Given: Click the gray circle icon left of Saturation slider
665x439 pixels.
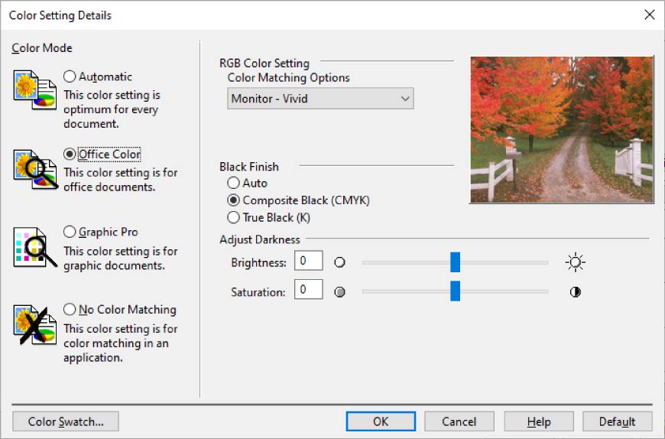Looking at the screenshot, I should tap(339, 292).
